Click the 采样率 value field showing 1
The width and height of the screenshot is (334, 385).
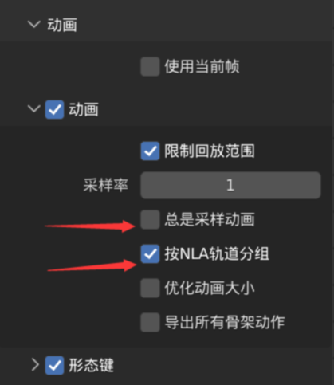pos(230,185)
